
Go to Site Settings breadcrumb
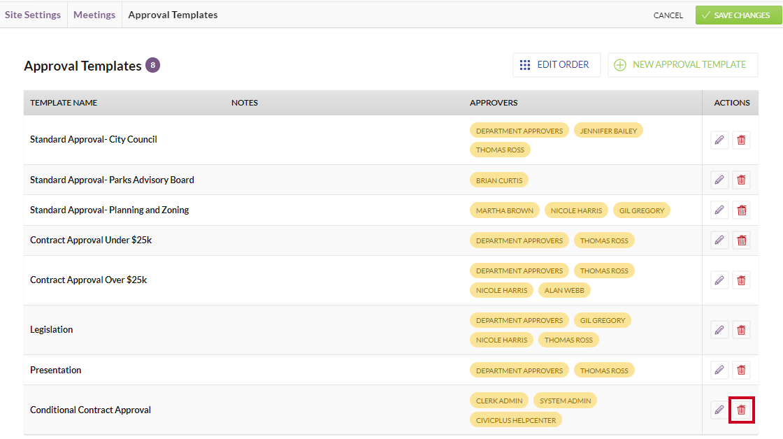click(x=33, y=15)
